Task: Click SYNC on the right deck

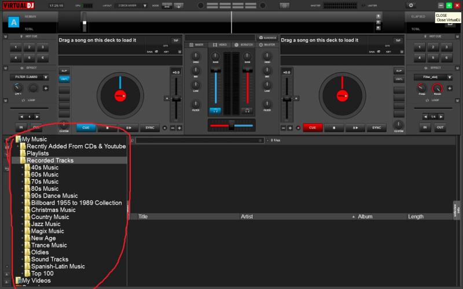Action: click(x=377, y=128)
